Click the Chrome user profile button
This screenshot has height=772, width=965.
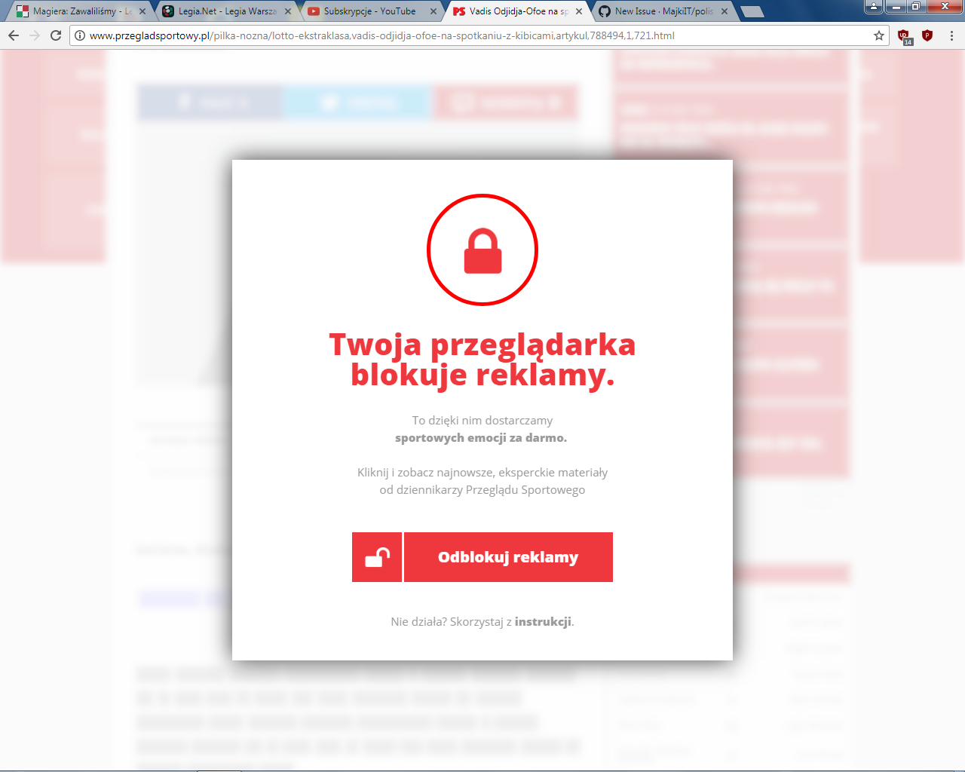coord(874,7)
